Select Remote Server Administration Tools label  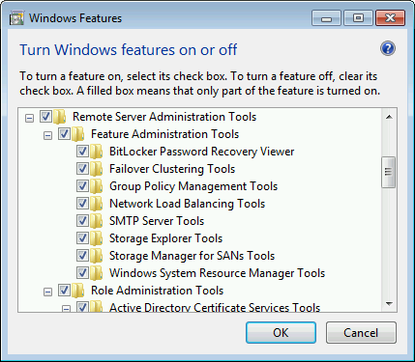coord(164,117)
